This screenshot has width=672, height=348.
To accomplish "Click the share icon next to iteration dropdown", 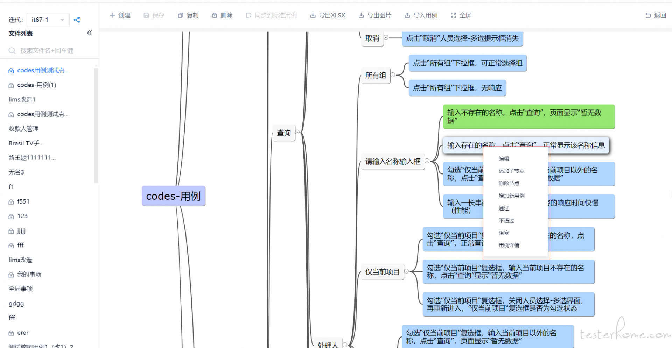I will point(77,20).
